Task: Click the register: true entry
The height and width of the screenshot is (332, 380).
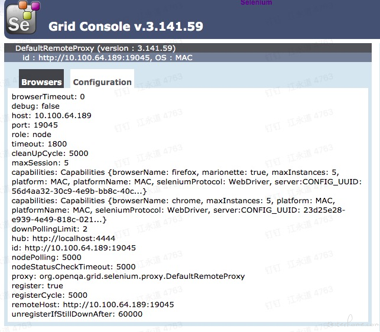Action: pyautogui.click(x=37, y=286)
